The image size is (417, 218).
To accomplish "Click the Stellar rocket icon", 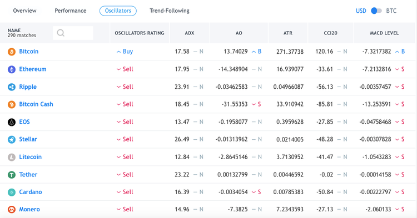I will pos(12,139).
